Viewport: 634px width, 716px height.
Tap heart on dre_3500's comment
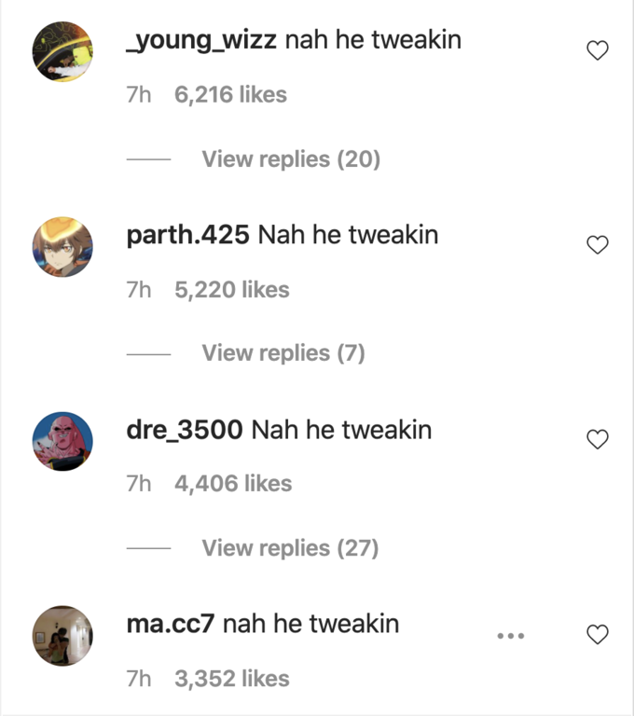click(x=598, y=439)
